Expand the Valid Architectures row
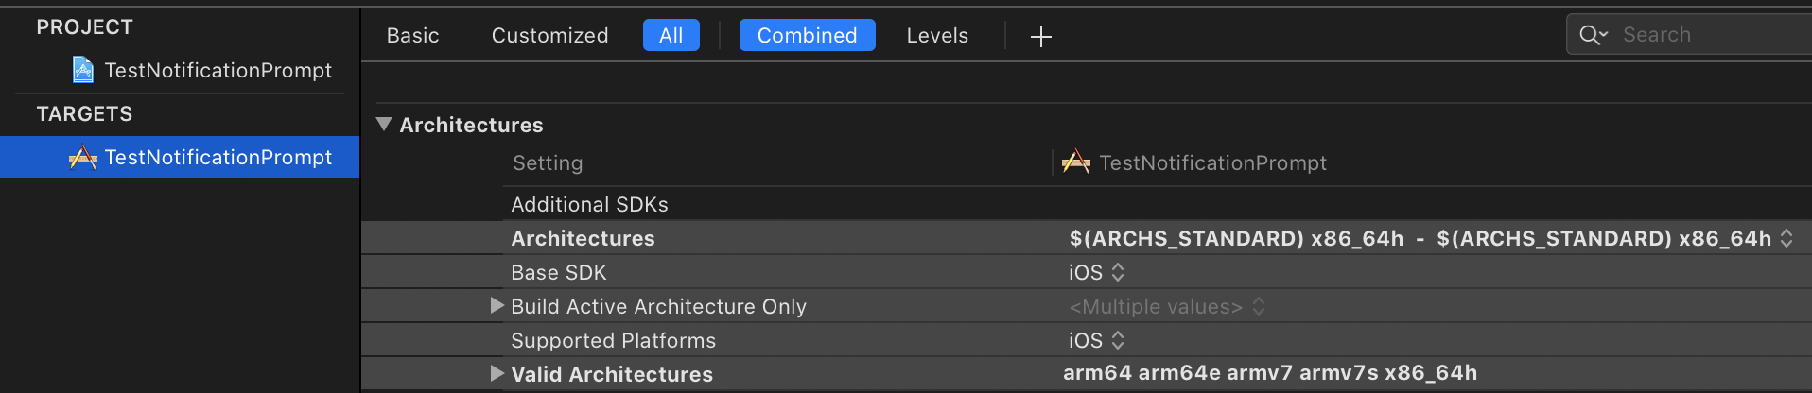Image resolution: width=1812 pixels, height=393 pixels. [x=497, y=373]
